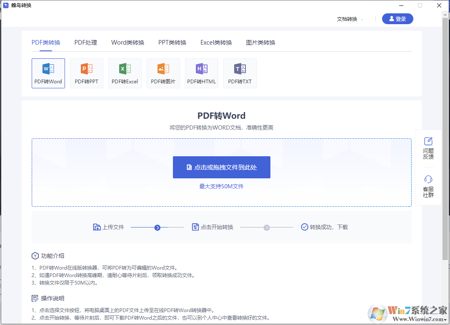This screenshot has width=450, height=325.
Task: Click the 最大支持50M文件 link
Action: click(221, 186)
